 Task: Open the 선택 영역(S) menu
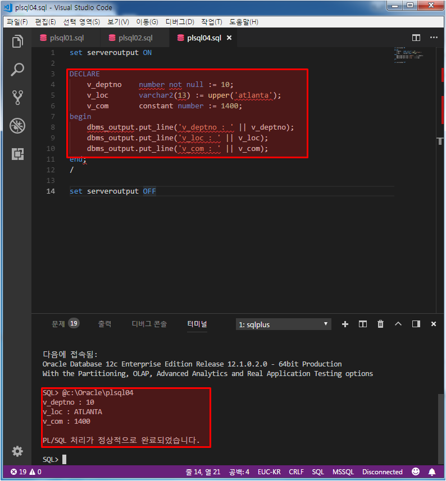[x=81, y=22]
